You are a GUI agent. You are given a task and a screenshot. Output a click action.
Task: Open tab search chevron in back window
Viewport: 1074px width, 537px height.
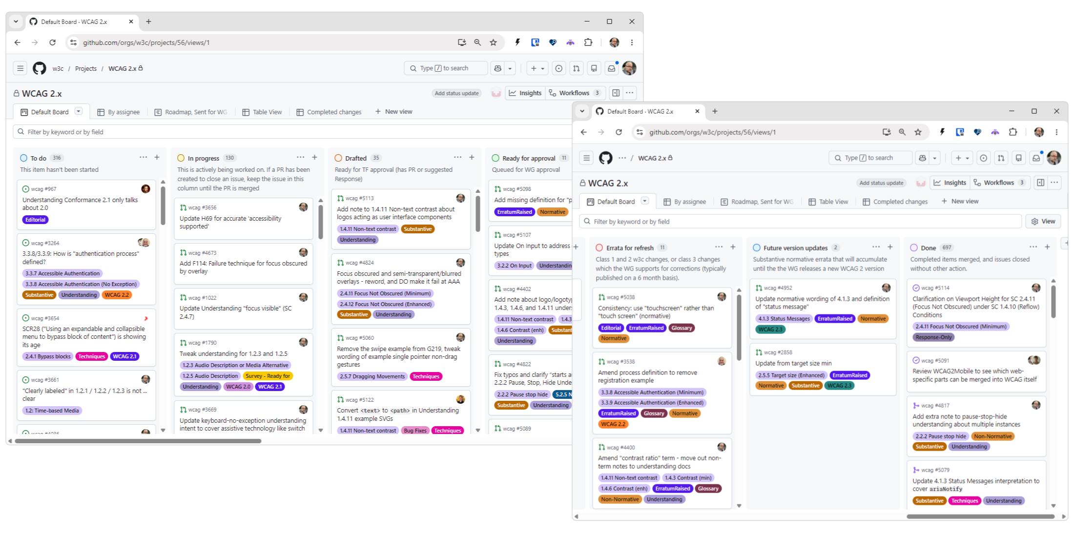(16, 21)
